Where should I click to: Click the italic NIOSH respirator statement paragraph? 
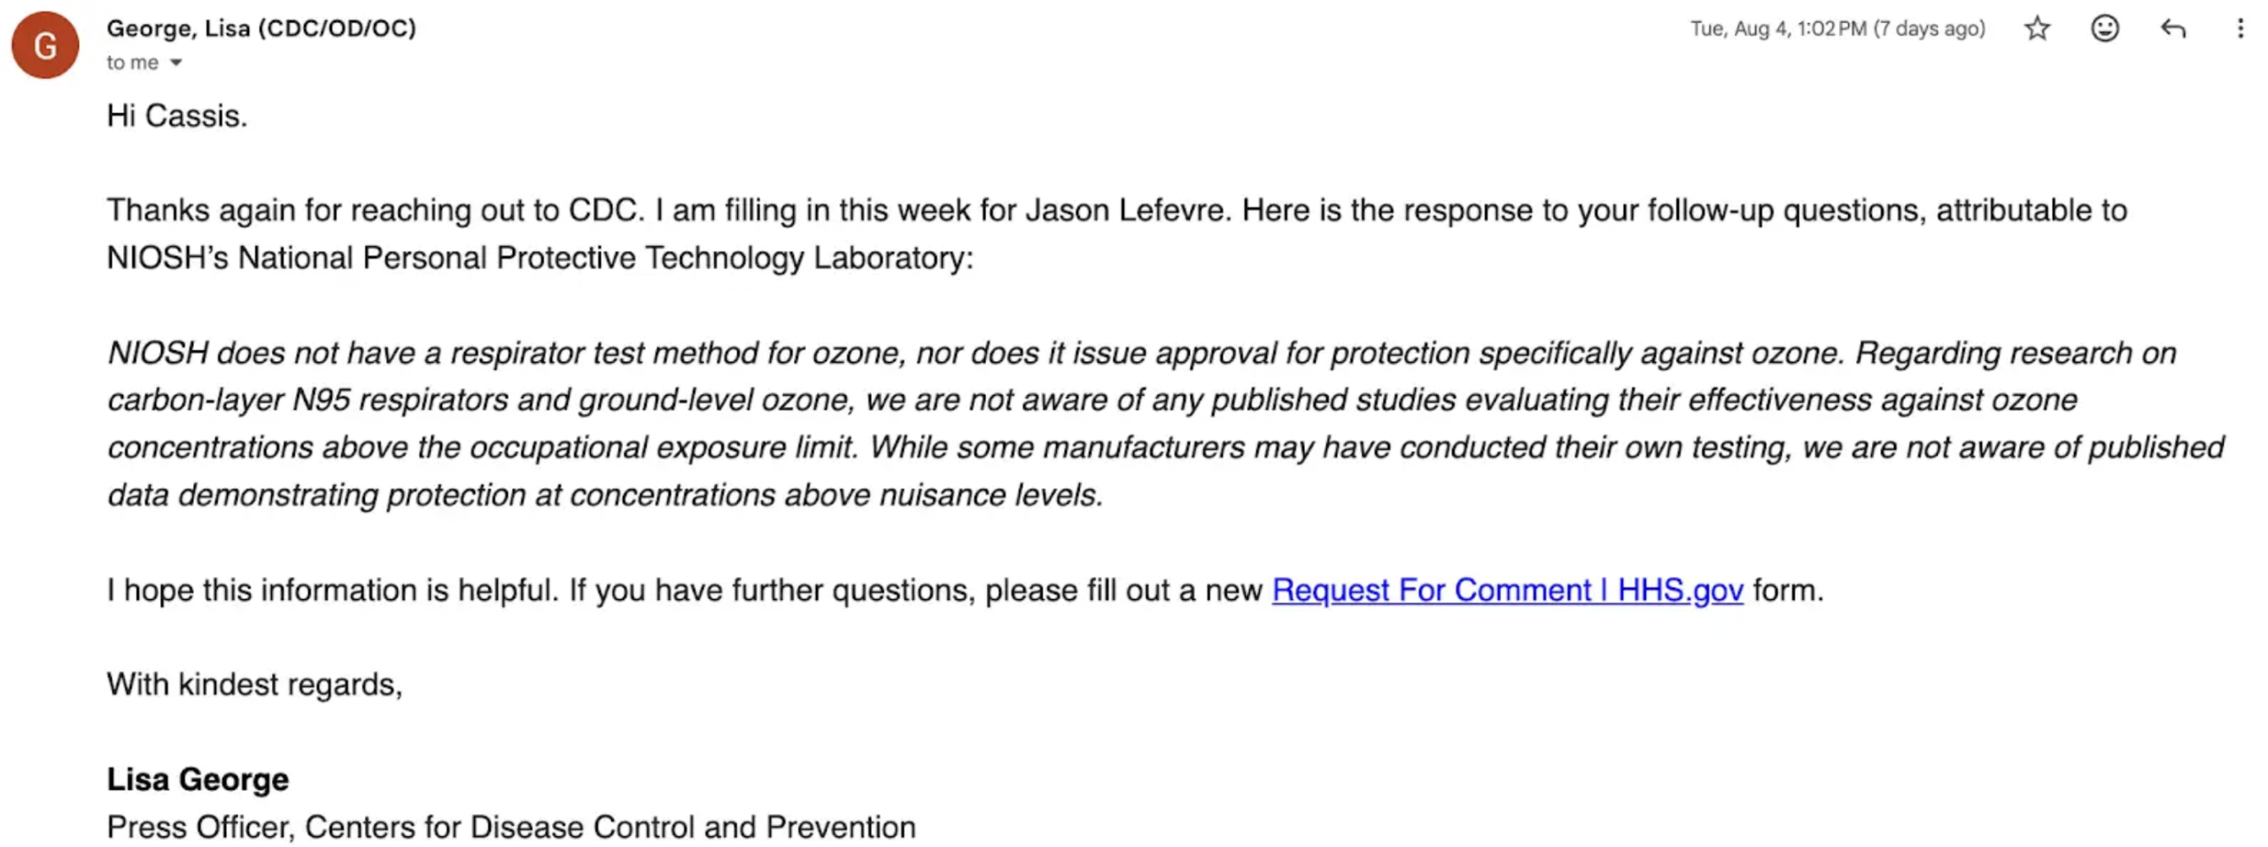click(1166, 424)
